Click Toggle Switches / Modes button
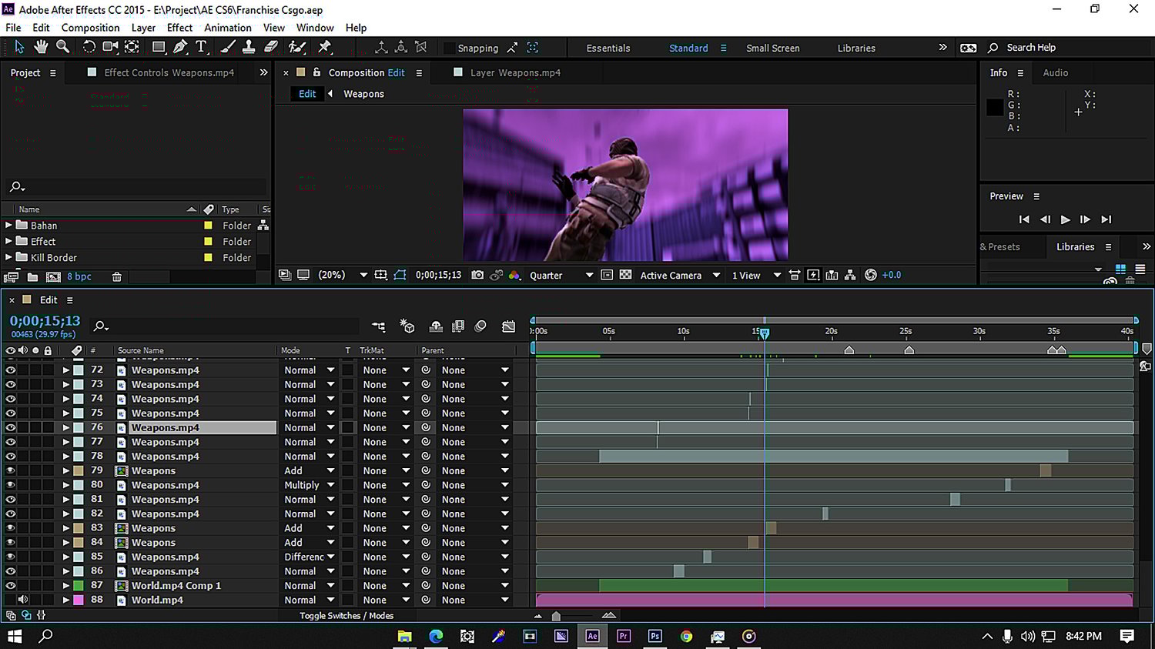The image size is (1155, 649). click(346, 616)
